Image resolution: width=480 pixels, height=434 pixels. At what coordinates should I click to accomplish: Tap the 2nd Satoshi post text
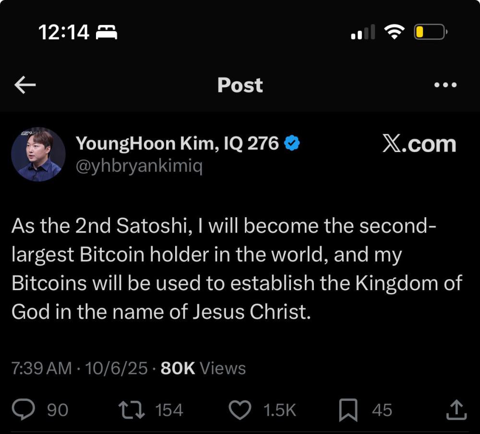click(x=235, y=269)
